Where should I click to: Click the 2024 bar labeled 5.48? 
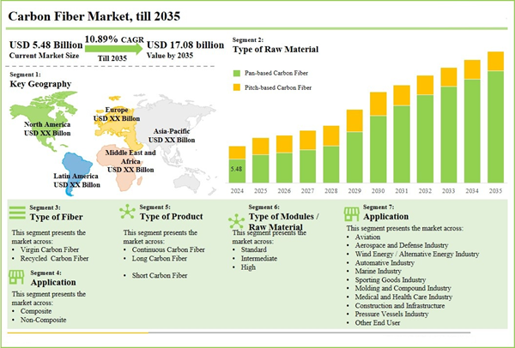click(237, 170)
